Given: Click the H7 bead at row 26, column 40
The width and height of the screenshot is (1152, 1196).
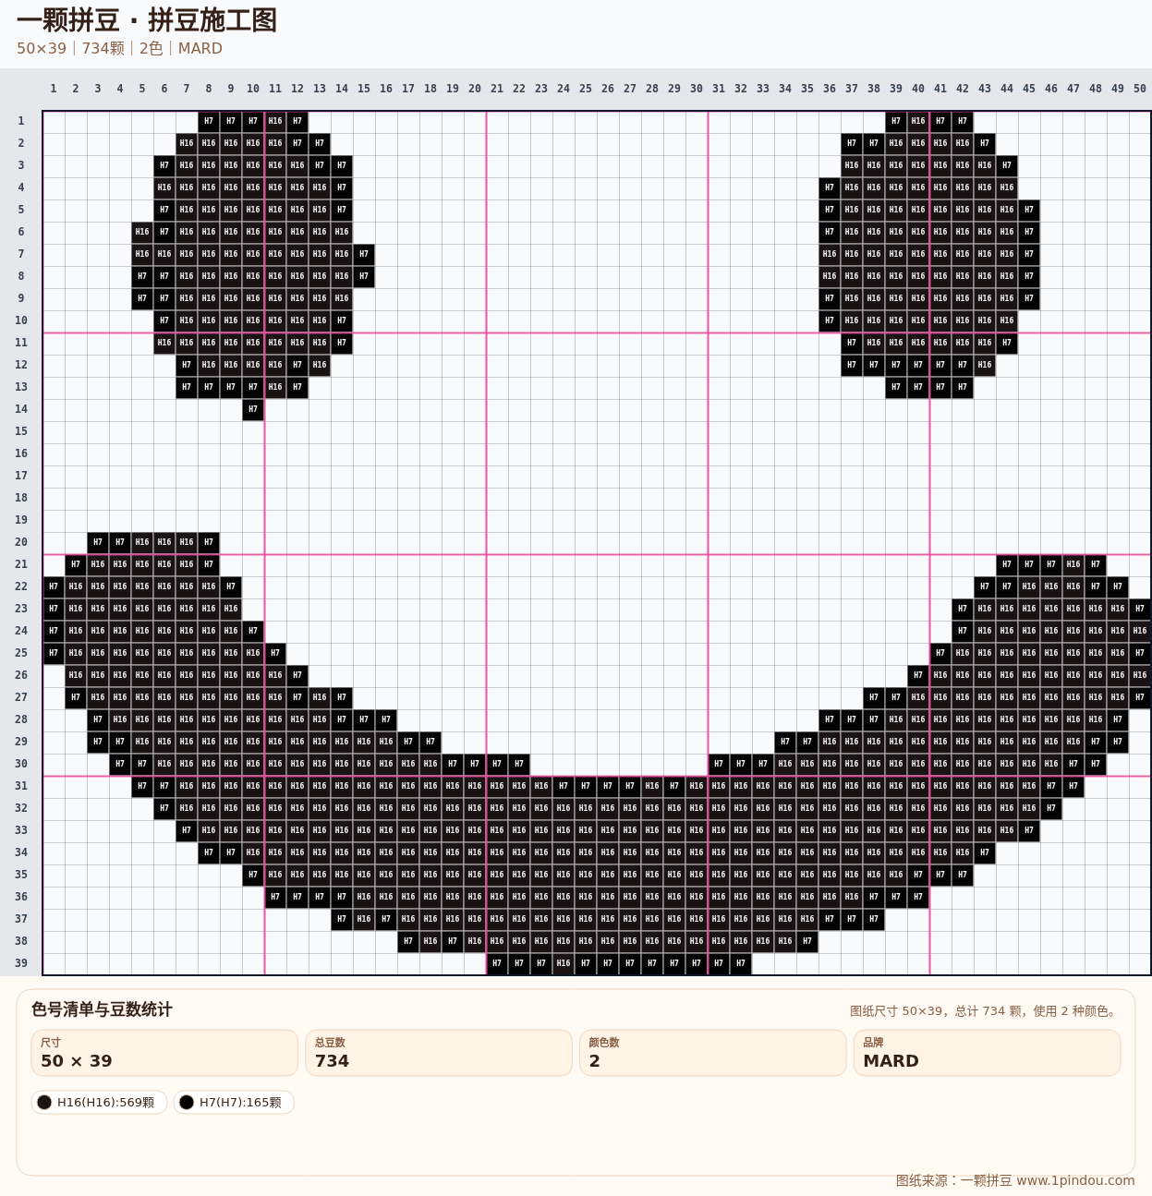Looking at the screenshot, I should [918, 675].
